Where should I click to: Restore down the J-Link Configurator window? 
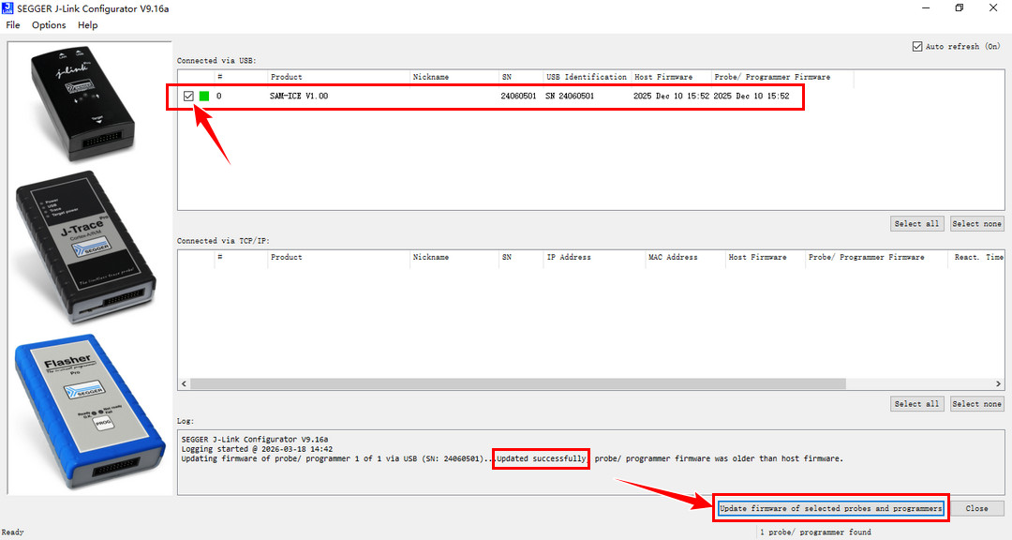click(x=960, y=8)
